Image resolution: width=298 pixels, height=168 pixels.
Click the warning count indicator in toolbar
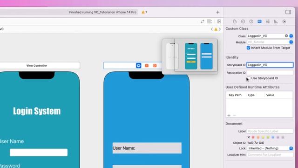[144, 12]
